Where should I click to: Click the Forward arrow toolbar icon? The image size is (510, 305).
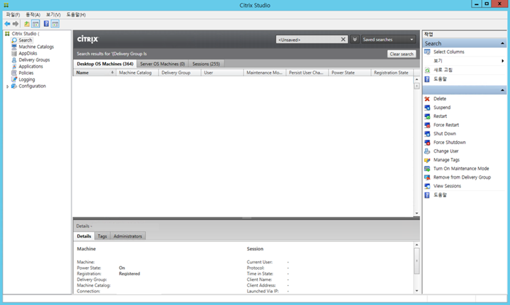click(15, 24)
